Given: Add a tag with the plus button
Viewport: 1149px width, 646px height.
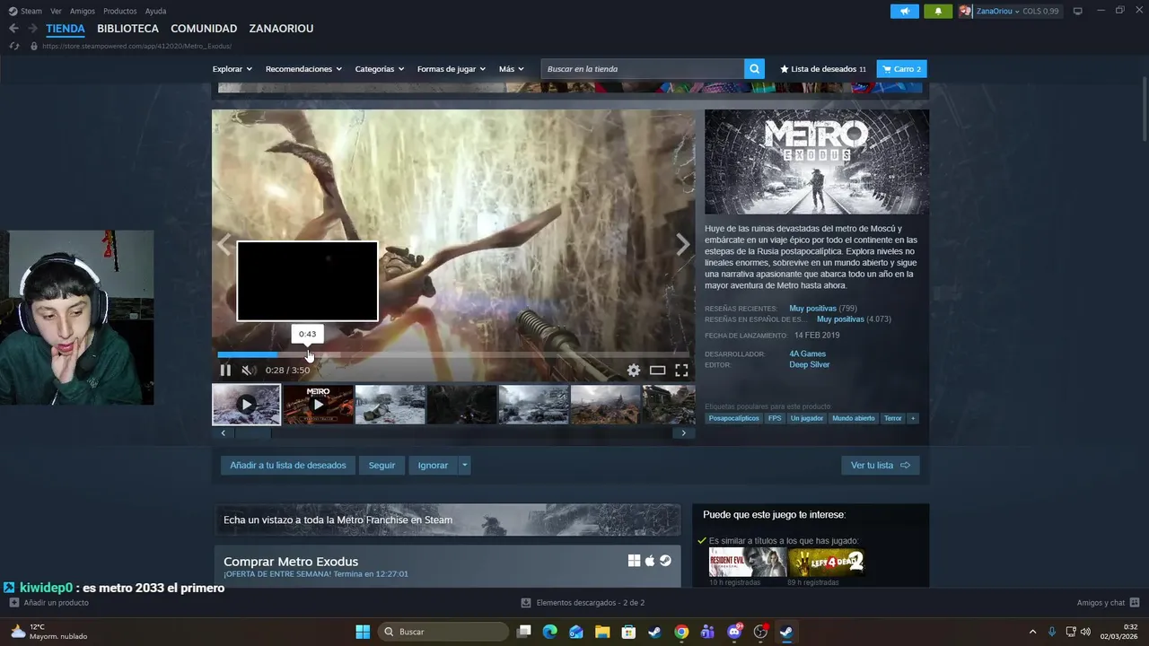Looking at the screenshot, I should pyautogui.click(x=913, y=418).
